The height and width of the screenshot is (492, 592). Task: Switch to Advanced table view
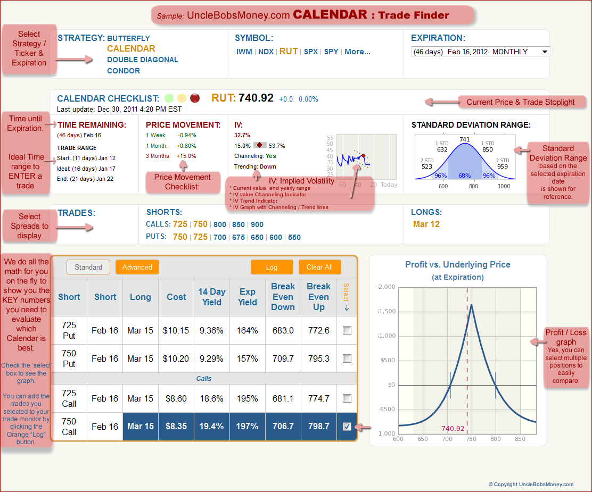coord(137,267)
